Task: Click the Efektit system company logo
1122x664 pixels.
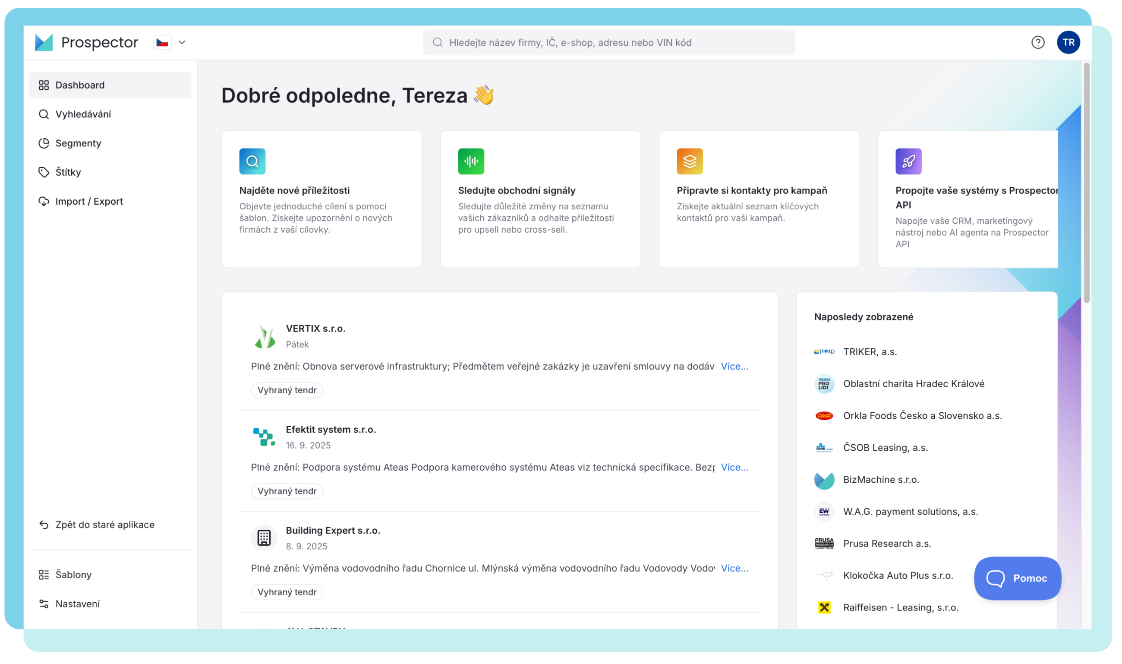Action: click(x=264, y=437)
